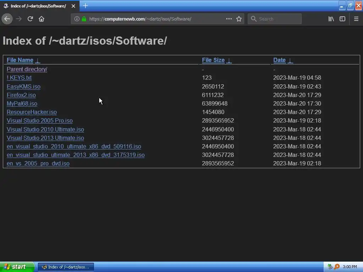363x272 pixels.
Task: Click file size value 63899648
Action: pyautogui.click(x=214, y=104)
